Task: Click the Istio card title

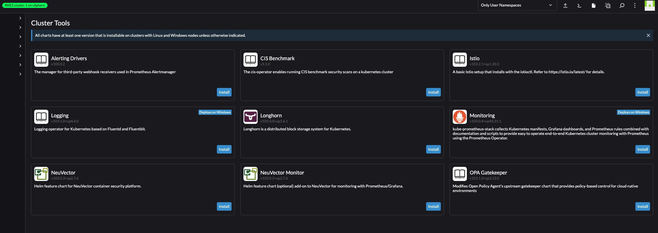Action: coord(474,58)
